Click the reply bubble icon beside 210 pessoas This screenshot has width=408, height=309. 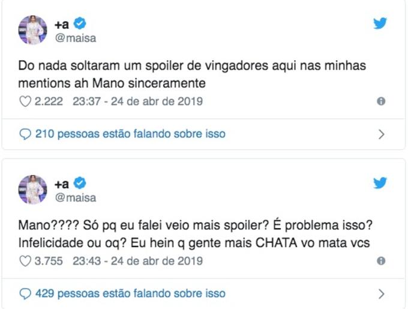(25, 134)
